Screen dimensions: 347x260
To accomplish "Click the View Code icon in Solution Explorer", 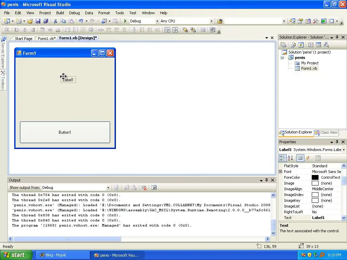I will (x=311, y=45).
